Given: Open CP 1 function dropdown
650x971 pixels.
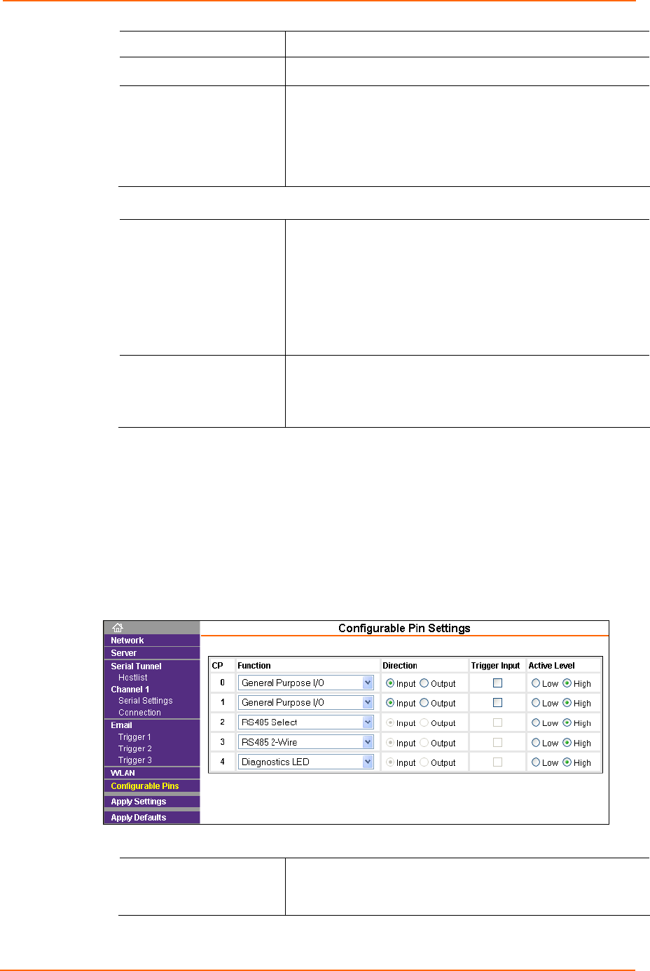Looking at the screenshot, I should (305, 702).
